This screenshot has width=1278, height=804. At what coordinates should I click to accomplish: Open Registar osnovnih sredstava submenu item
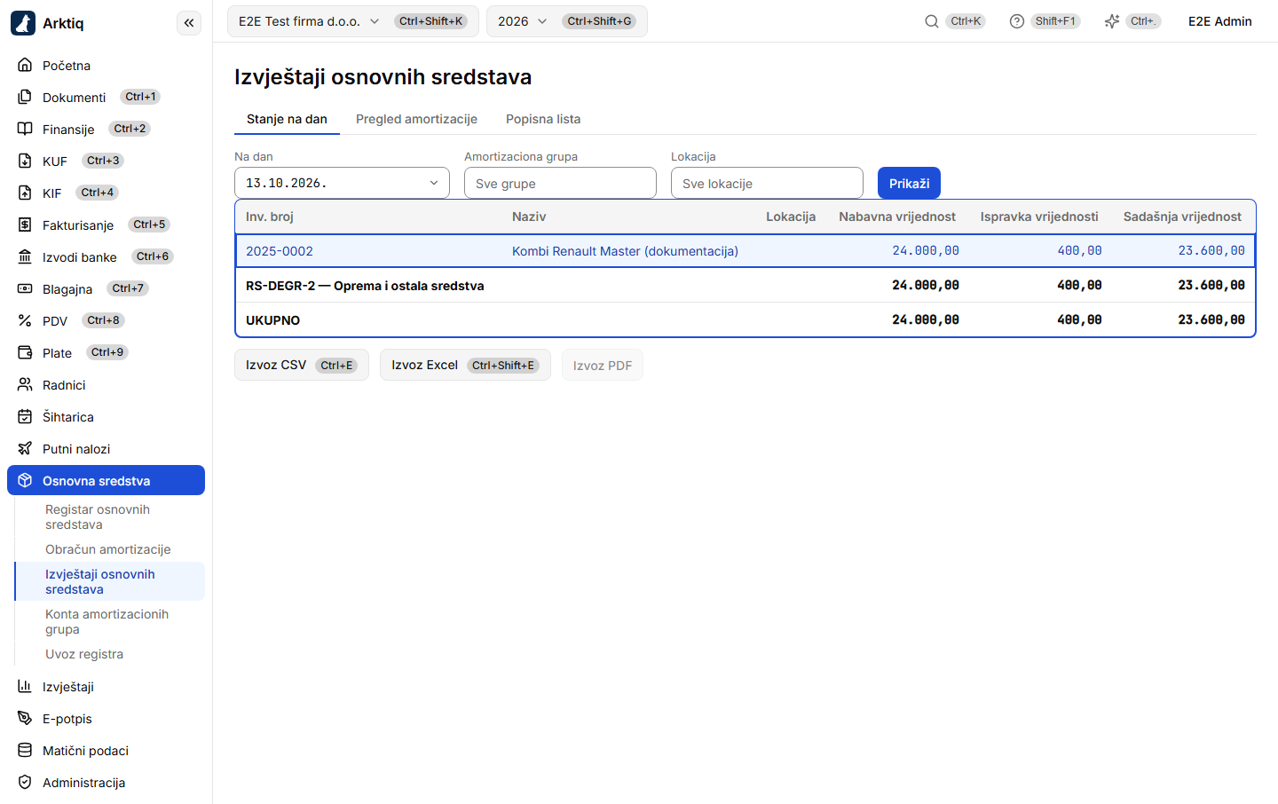coord(110,517)
